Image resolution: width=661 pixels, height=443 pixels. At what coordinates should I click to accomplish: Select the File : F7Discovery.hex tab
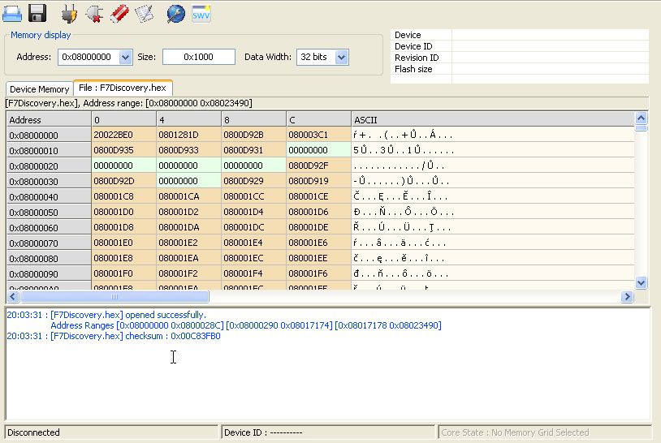point(123,88)
